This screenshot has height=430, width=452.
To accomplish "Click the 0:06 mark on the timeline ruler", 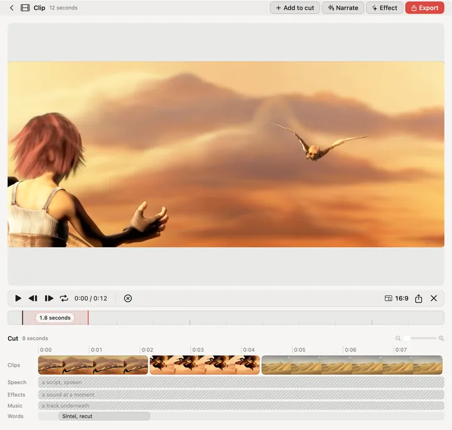I will pyautogui.click(x=350, y=350).
